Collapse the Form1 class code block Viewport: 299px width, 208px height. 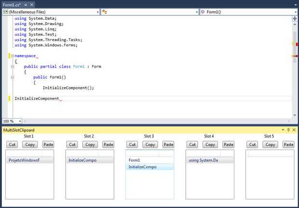tap(13, 67)
